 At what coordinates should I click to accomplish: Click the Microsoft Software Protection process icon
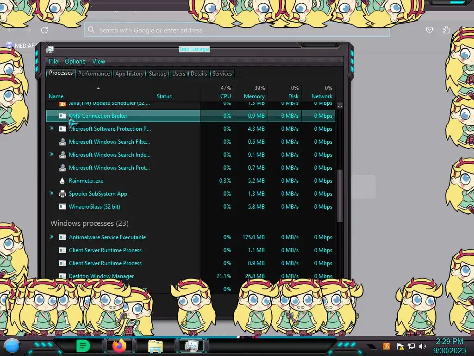tap(62, 129)
